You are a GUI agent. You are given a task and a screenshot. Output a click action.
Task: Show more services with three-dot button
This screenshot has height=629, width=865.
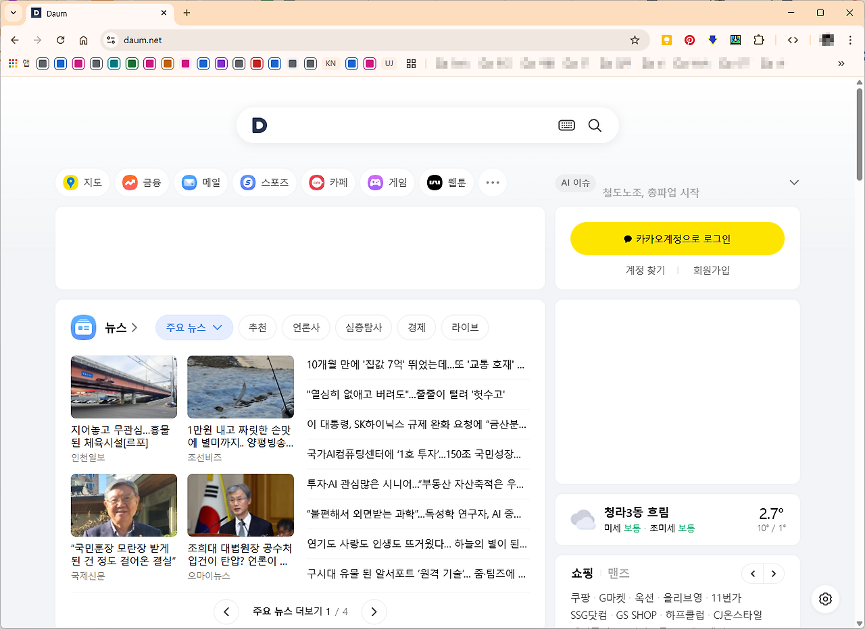tap(493, 182)
